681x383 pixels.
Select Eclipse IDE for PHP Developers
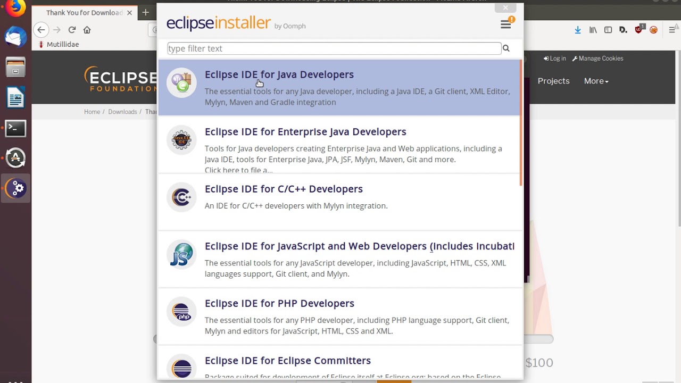[279, 303]
